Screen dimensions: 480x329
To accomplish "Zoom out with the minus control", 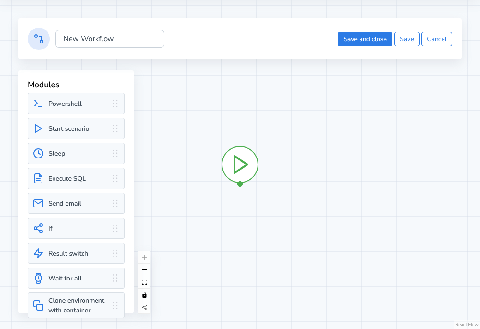I will point(144,270).
